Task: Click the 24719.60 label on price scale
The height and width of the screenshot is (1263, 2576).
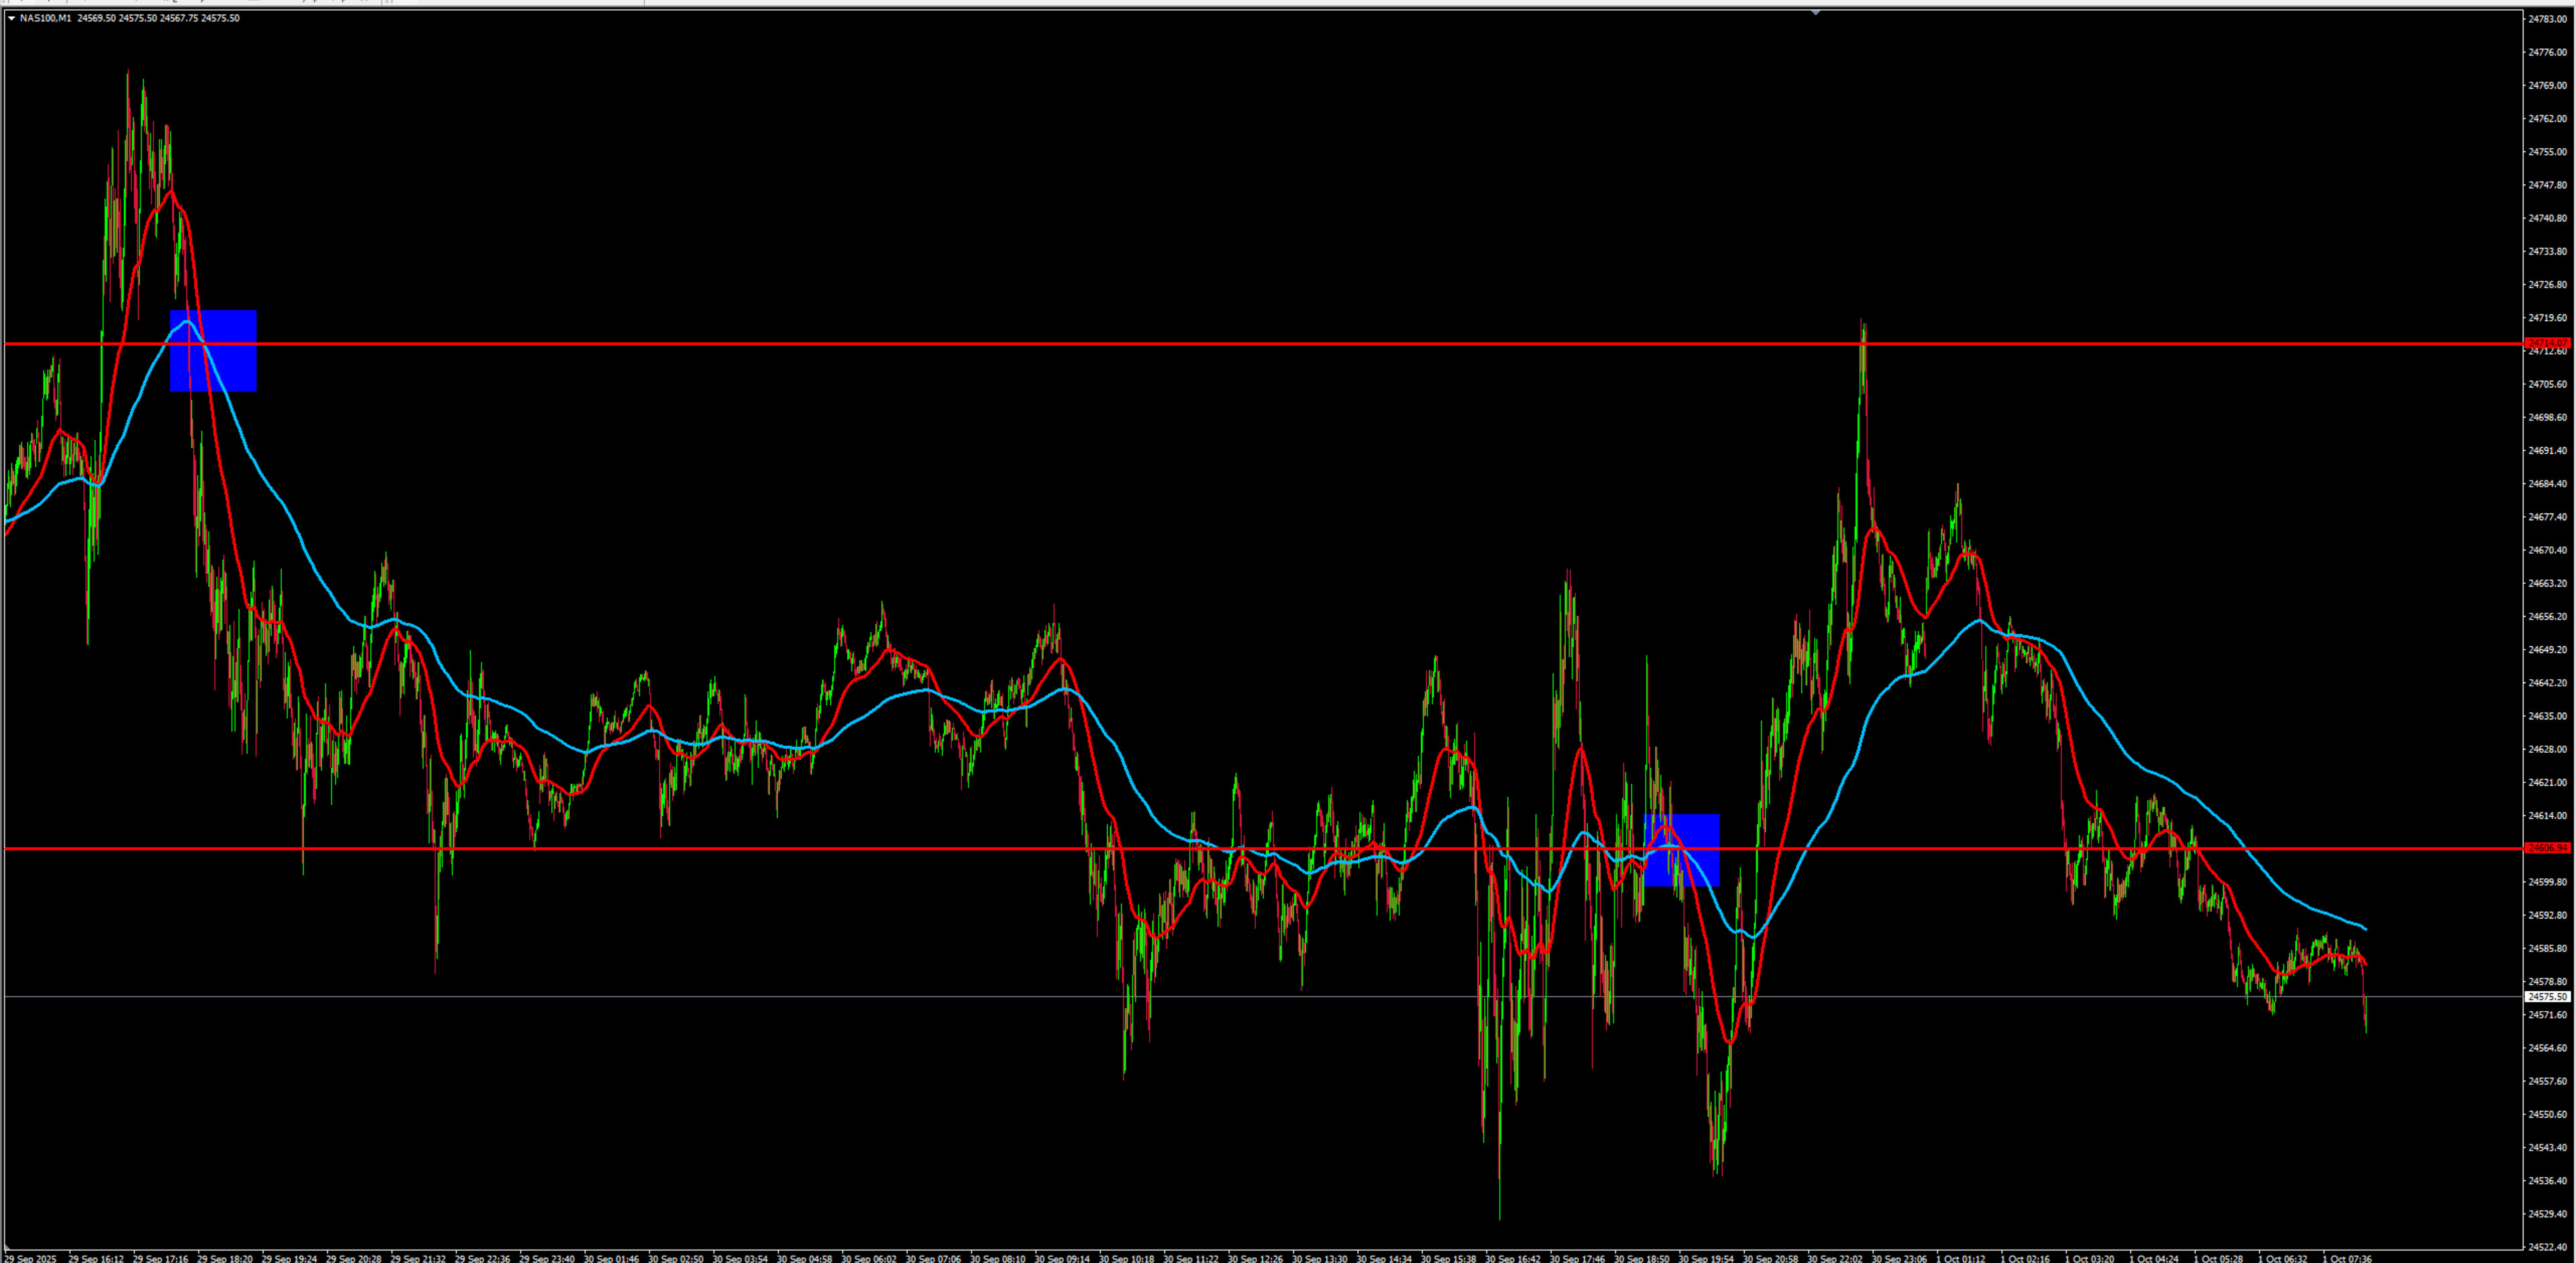Action: point(2547,318)
